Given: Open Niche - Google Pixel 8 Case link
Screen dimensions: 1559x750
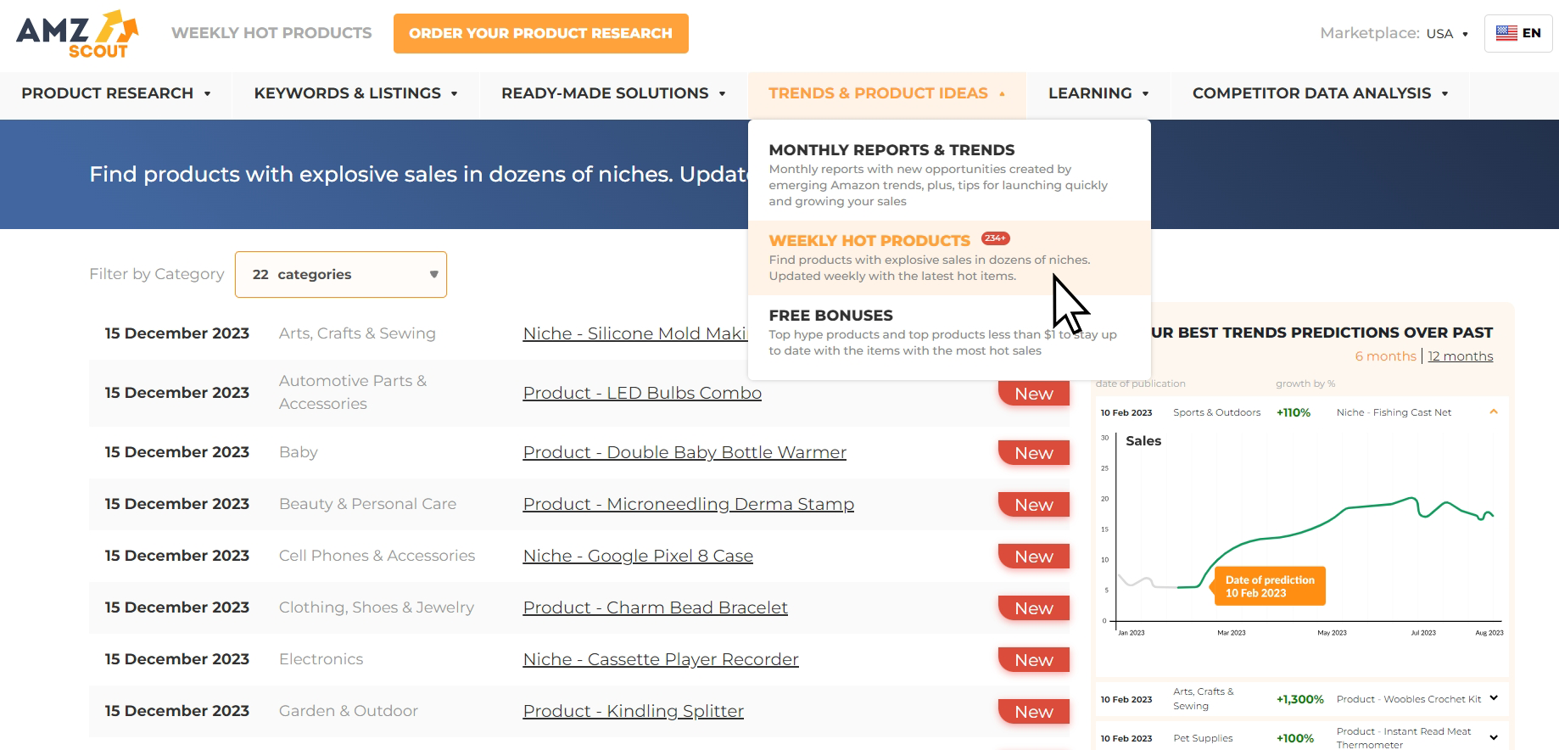Looking at the screenshot, I should pos(638,556).
